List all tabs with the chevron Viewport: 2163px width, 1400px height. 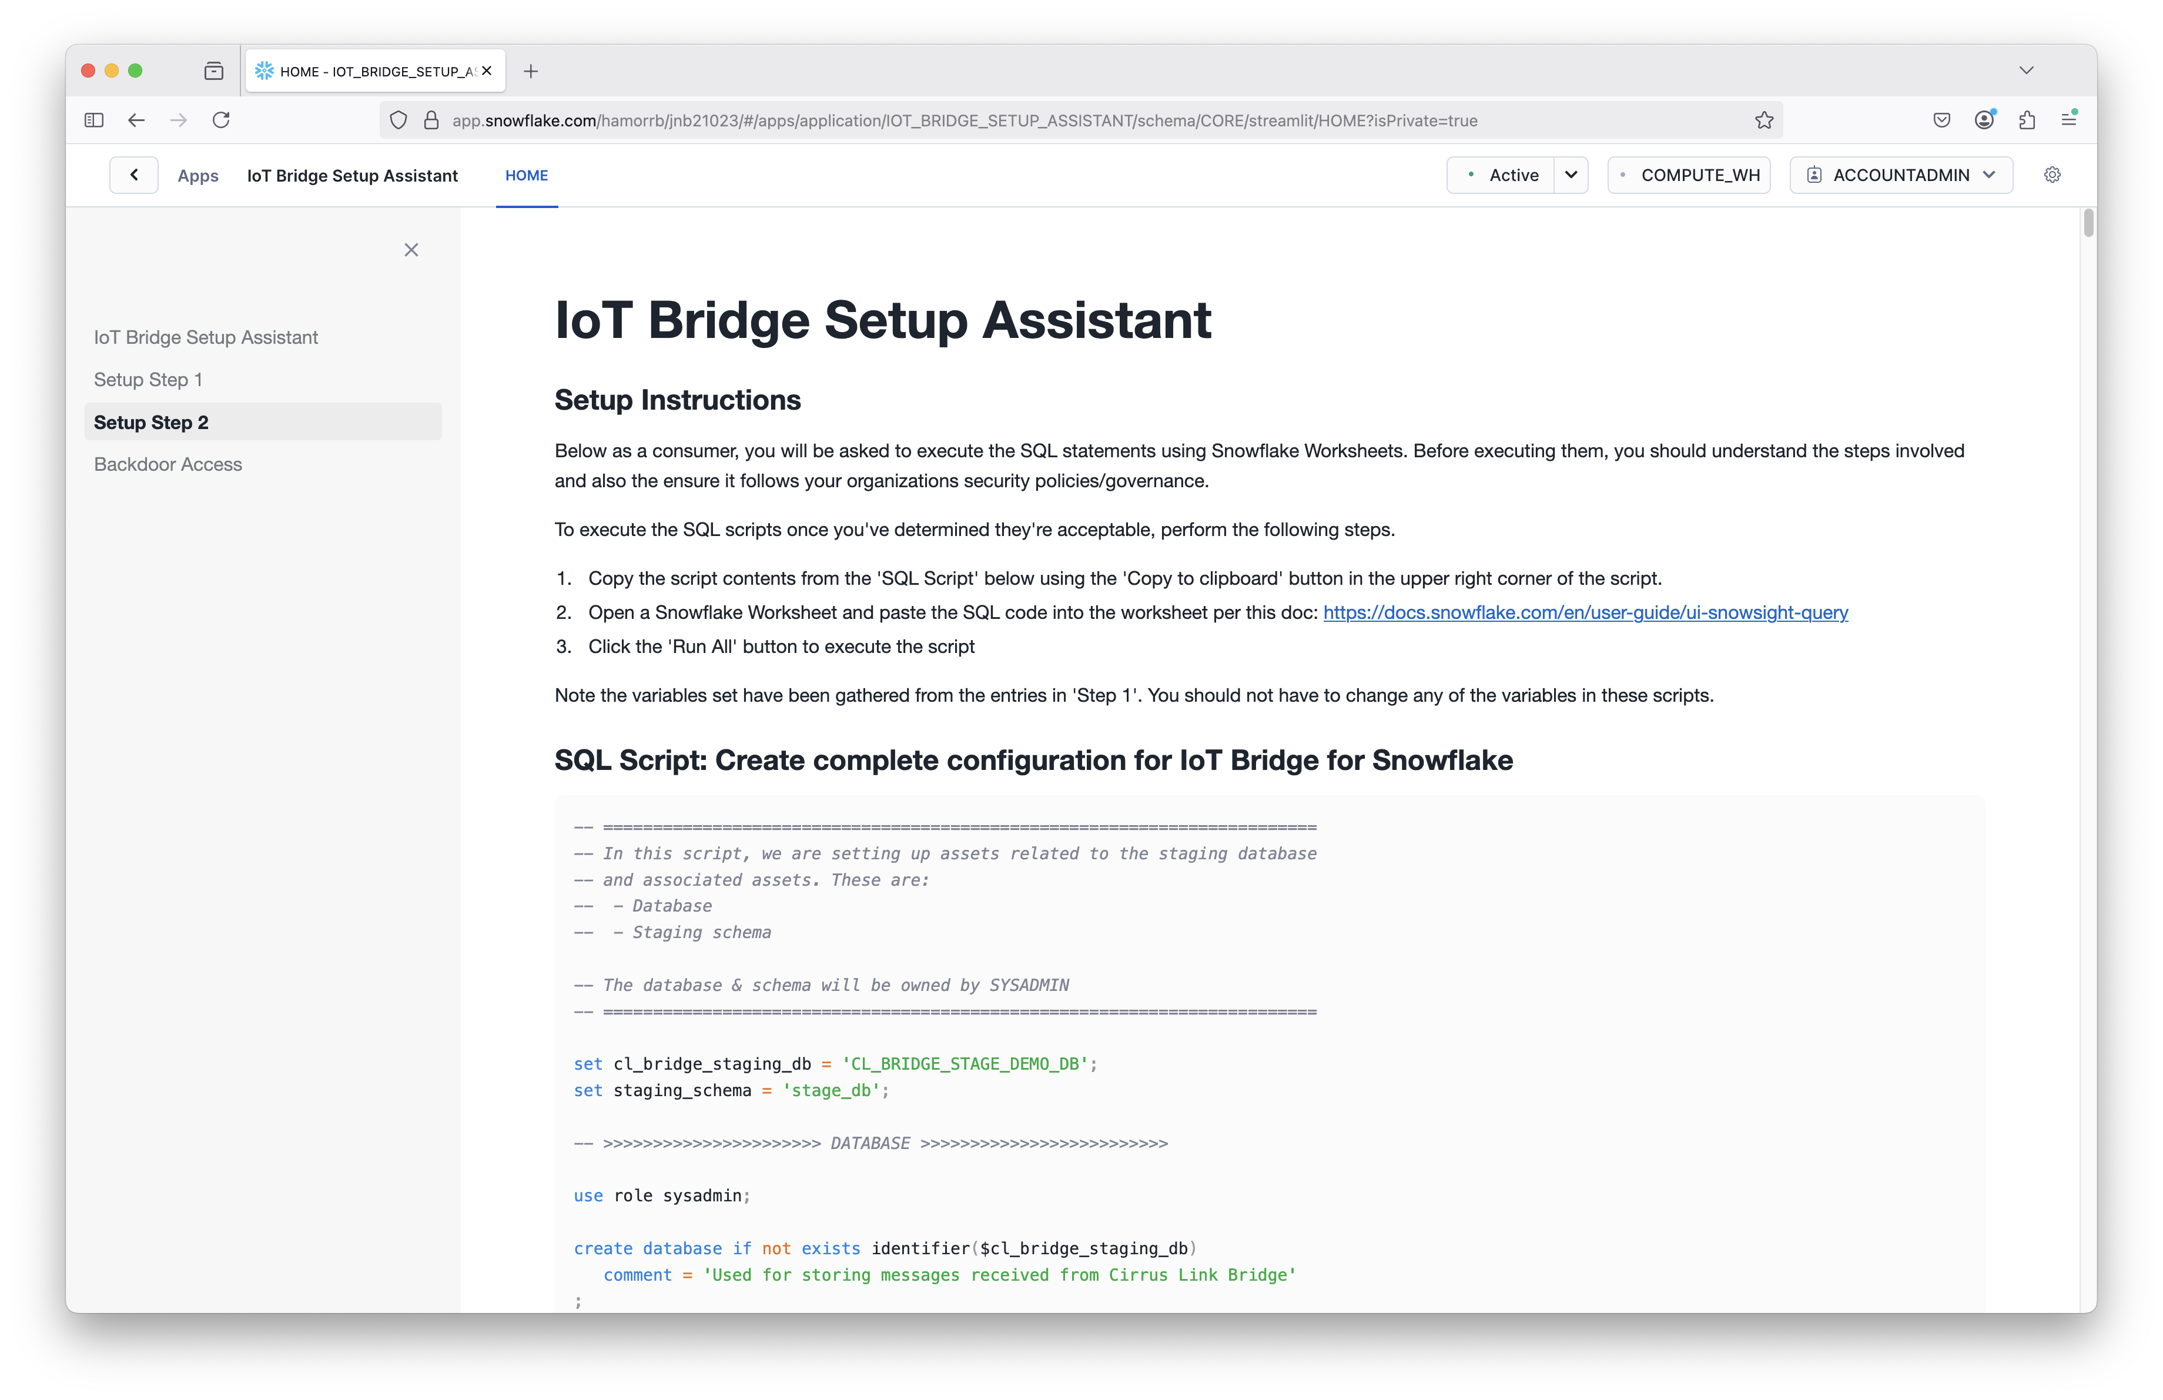coord(2027,70)
